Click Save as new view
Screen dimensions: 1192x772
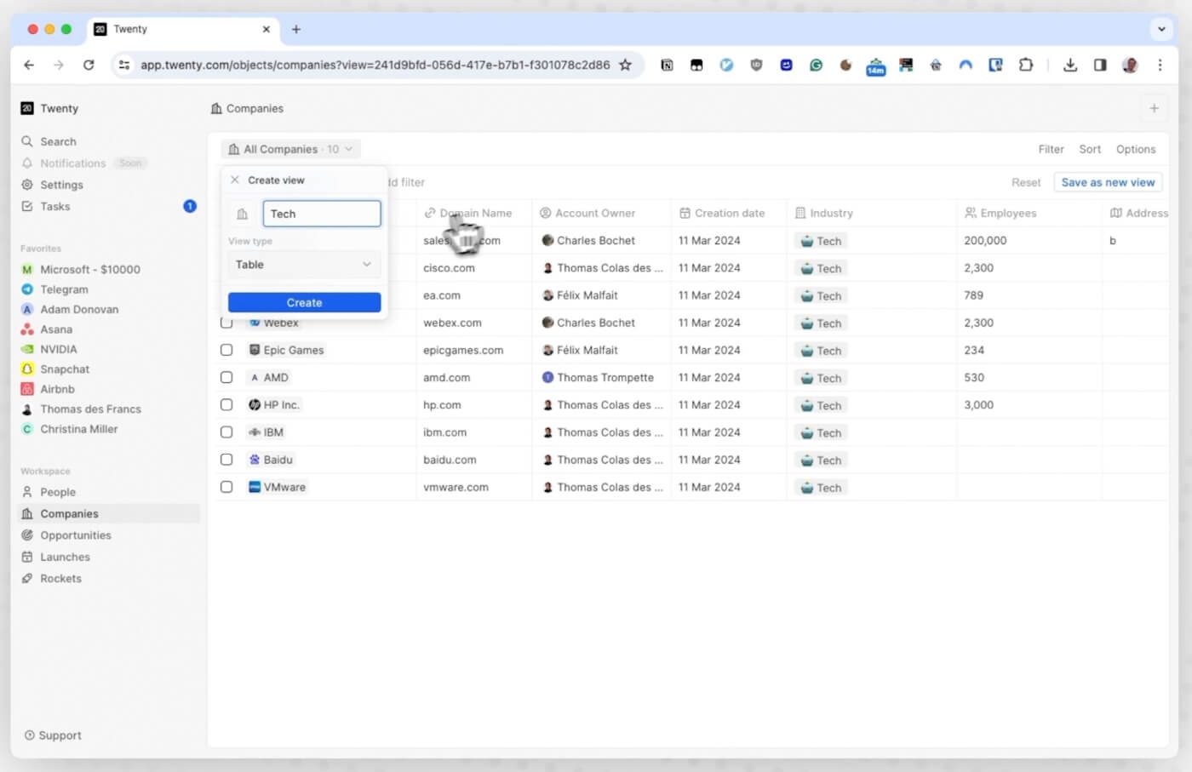[x=1108, y=181]
